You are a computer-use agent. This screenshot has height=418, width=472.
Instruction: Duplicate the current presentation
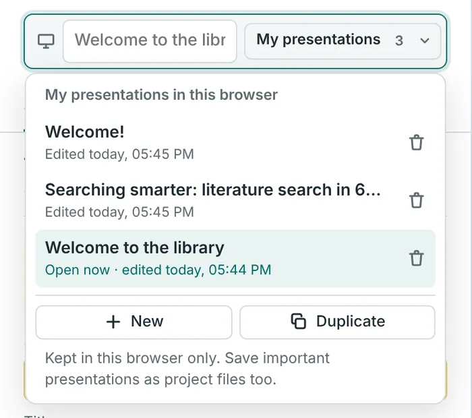337,322
